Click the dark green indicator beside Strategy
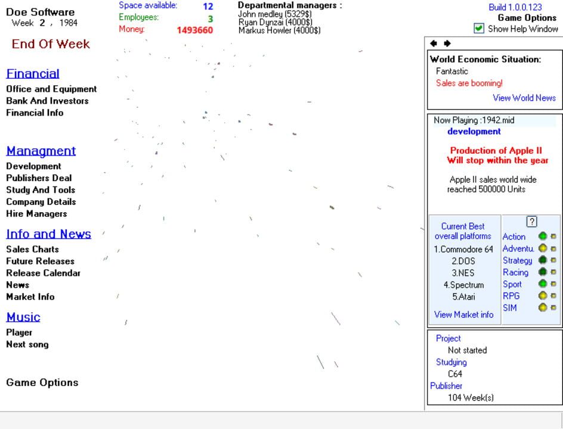Viewport: 563px width, 429px height. (543, 260)
